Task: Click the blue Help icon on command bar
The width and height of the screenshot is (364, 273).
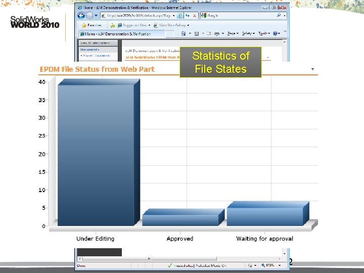Action: pyautogui.click(x=276, y=34)
